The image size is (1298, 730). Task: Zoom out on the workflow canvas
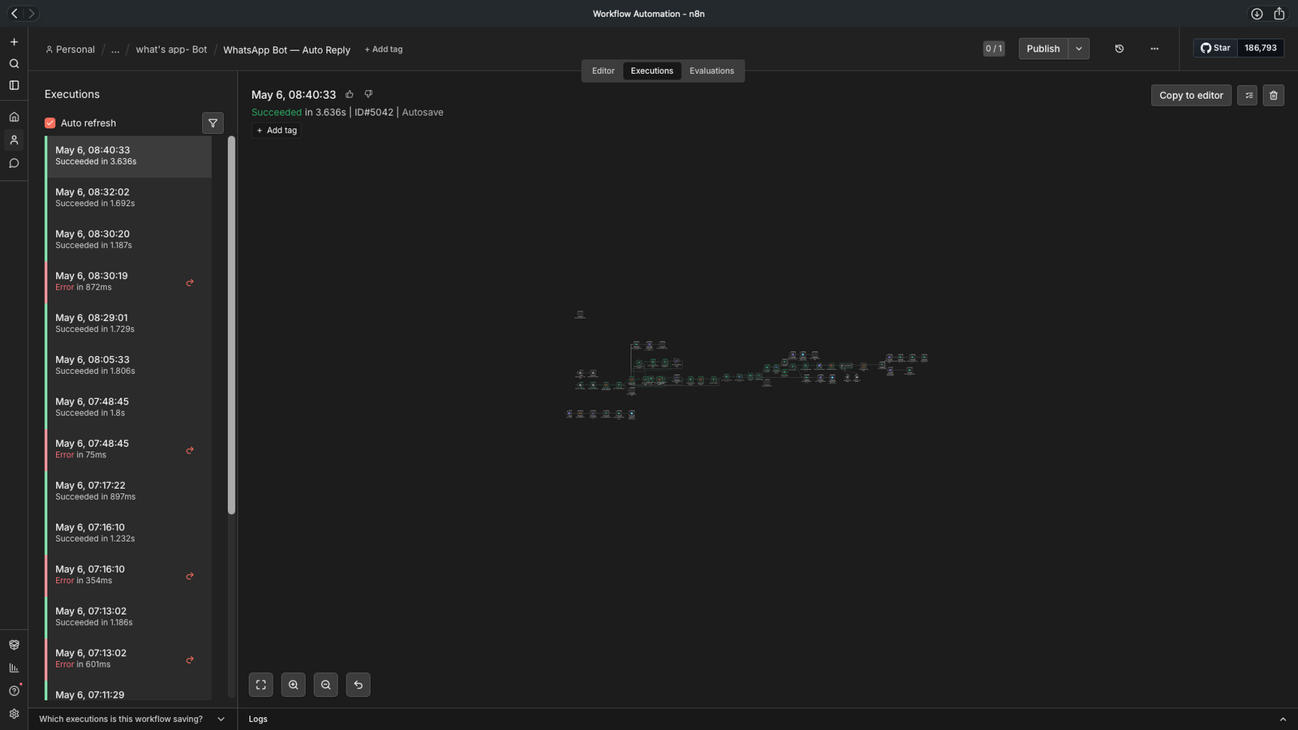click(x=326, y=685)
